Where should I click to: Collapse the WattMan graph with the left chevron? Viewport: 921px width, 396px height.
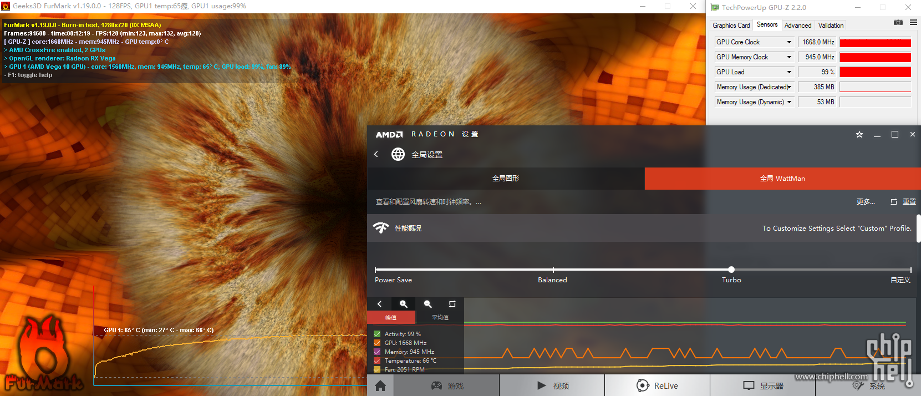coord(379,304)
